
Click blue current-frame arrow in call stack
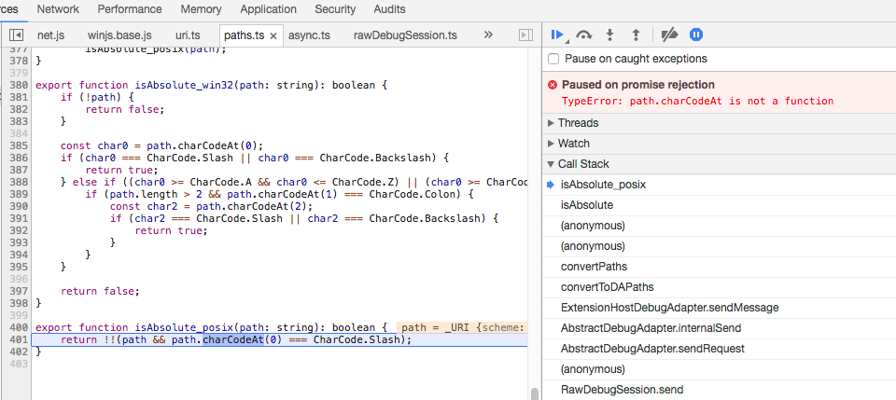(x=551, y=185)
